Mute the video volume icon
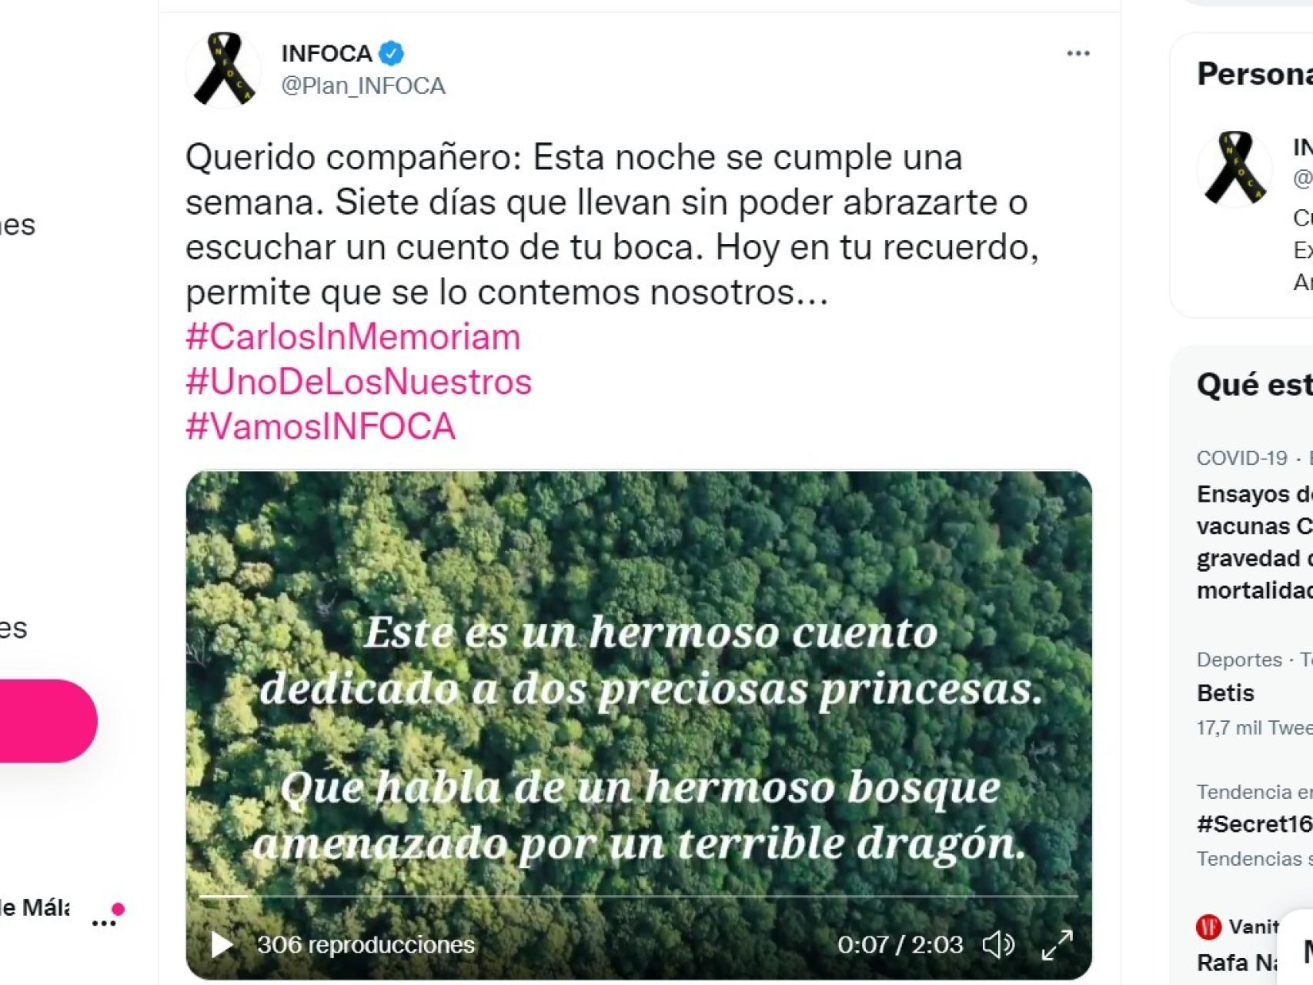 (x=998, y=944)
